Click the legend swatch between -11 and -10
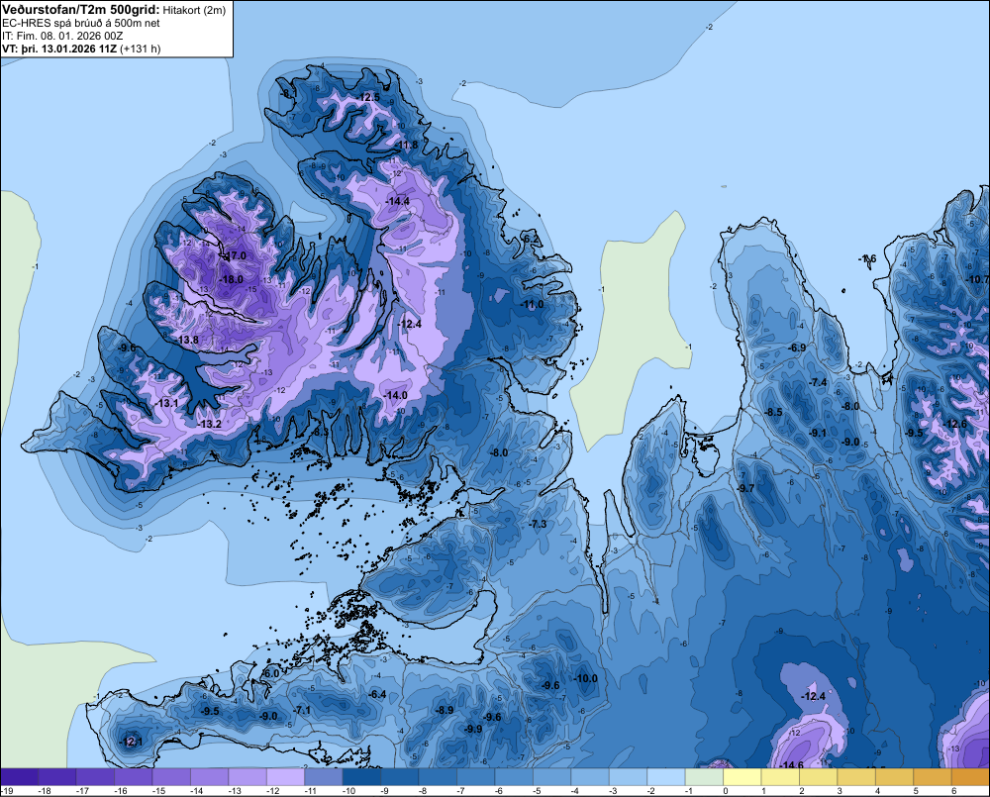Screen dimensions: 990x797 click(324, 777)
